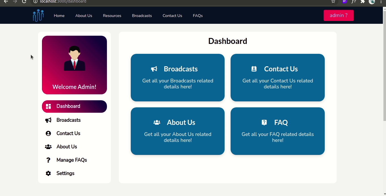The height and width of the screenshot is (196, 386).
Task: Select About Us label in the sidebar
Action: 67,147
